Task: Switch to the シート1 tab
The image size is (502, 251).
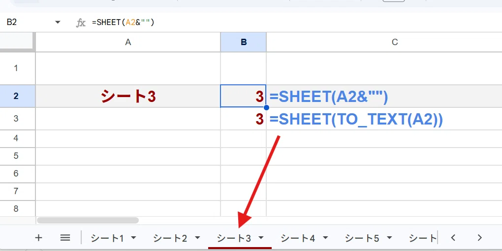Action: pos(107,238)
